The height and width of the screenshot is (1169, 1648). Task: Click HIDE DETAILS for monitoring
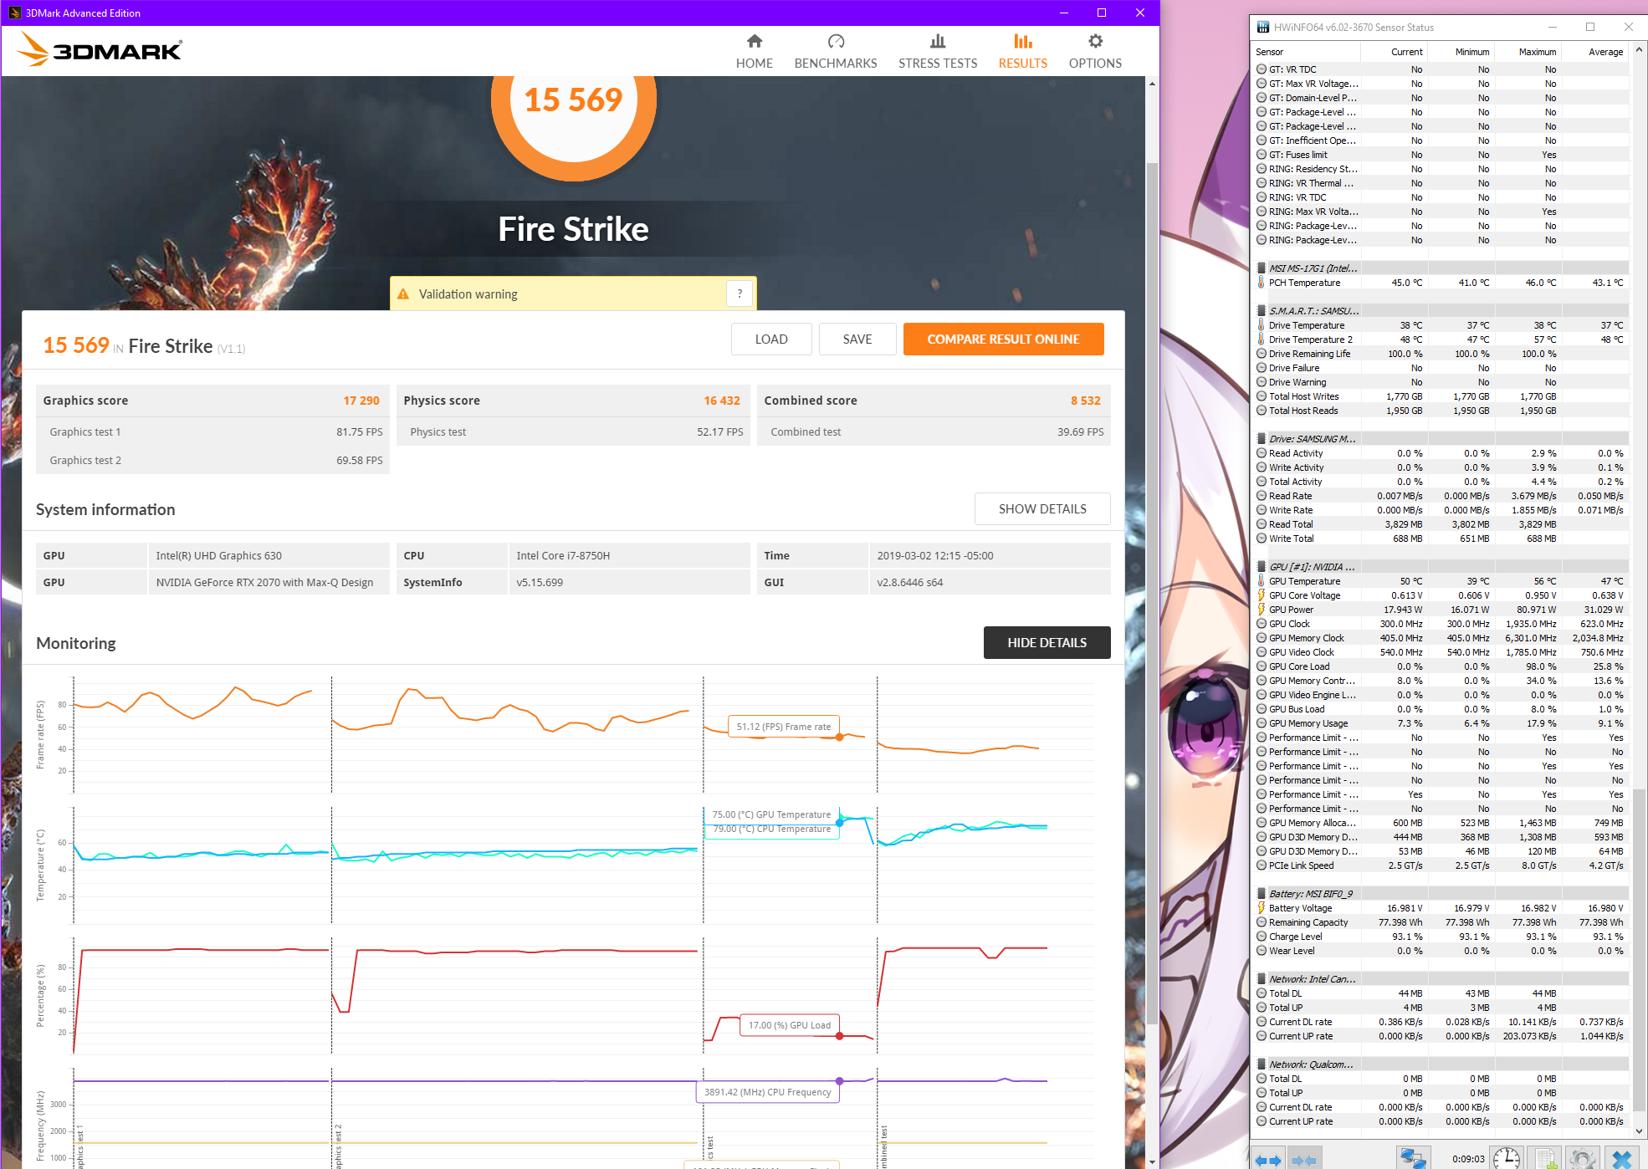pos(1047,642)
